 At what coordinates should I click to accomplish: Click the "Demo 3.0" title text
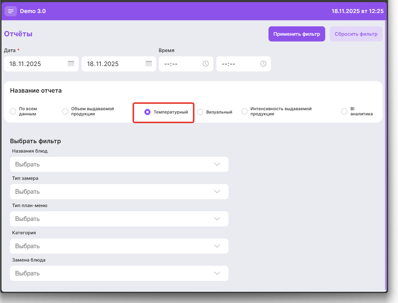(33, 11)
